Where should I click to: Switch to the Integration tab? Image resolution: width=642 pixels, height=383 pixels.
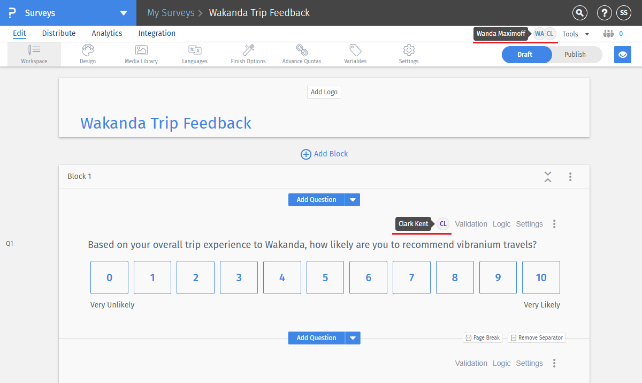tap(157, 33)
